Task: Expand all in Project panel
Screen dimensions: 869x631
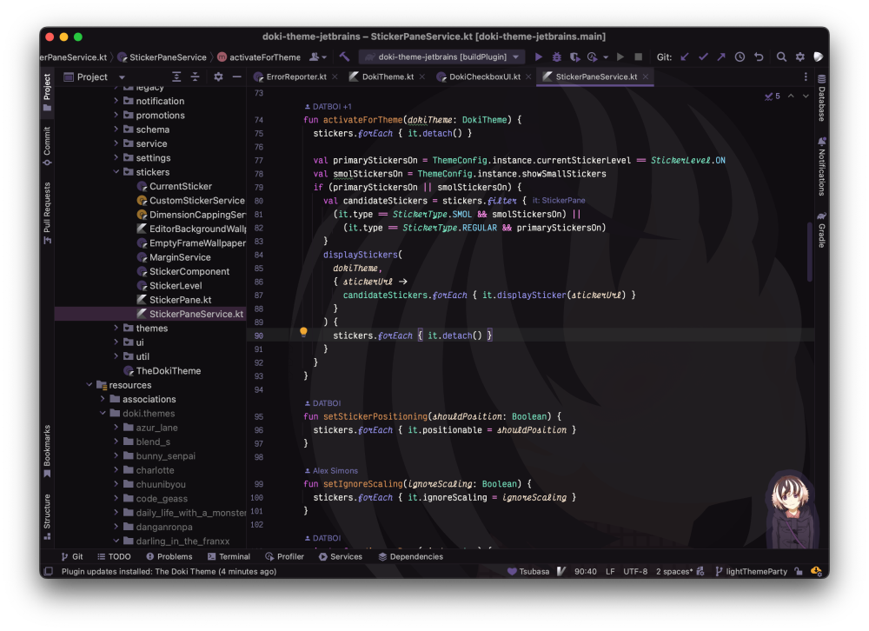Action: [176, 77]
